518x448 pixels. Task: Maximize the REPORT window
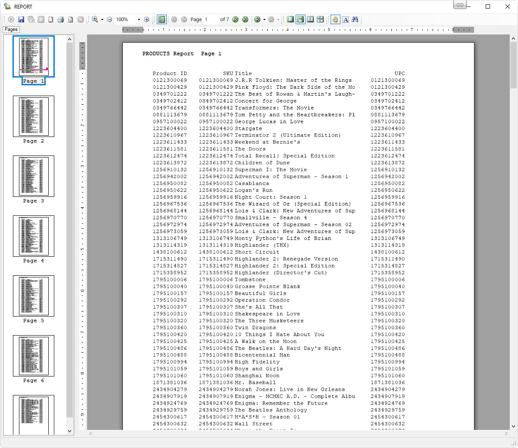[488, 6]
